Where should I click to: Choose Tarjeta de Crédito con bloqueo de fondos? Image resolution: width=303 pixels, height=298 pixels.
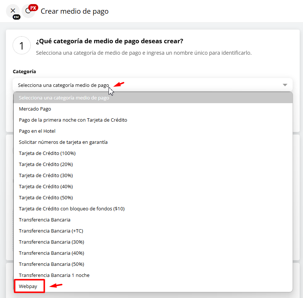[71, 209]
